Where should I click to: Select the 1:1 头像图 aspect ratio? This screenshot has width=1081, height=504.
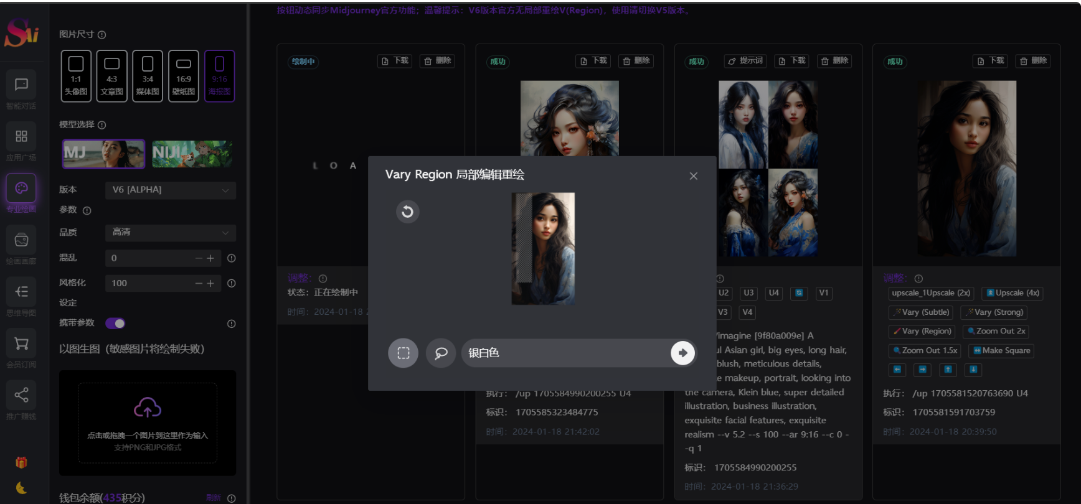point(76,76)
